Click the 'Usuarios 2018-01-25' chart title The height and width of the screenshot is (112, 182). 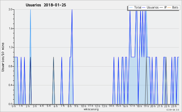point(46,5)
